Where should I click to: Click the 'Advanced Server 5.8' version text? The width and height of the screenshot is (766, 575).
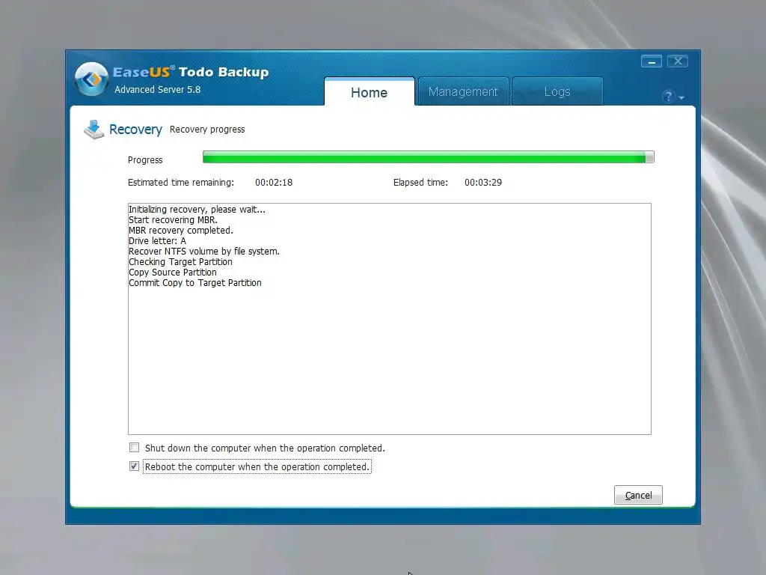157,90
